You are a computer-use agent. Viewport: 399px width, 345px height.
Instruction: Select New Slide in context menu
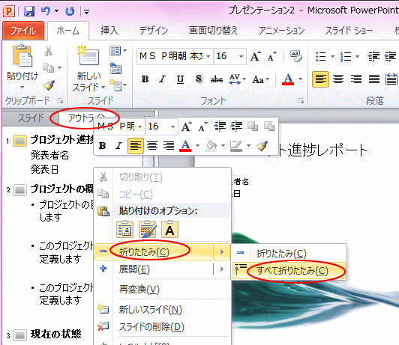162,310
